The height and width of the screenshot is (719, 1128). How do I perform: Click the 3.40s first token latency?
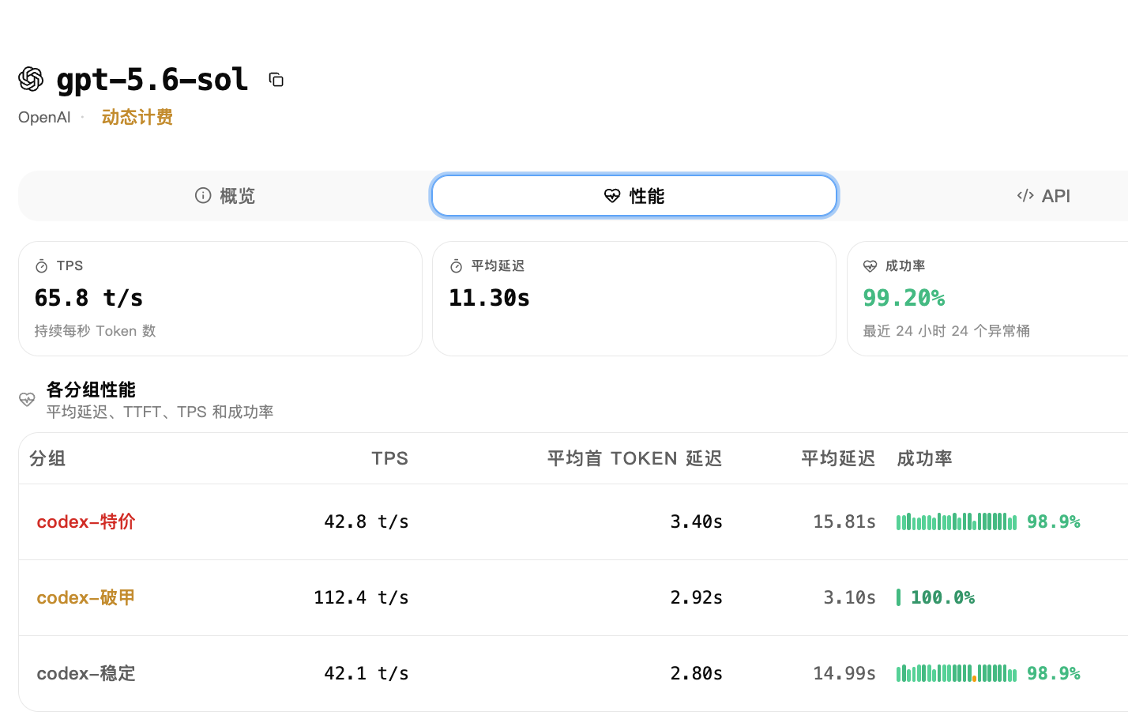(697, 521)
